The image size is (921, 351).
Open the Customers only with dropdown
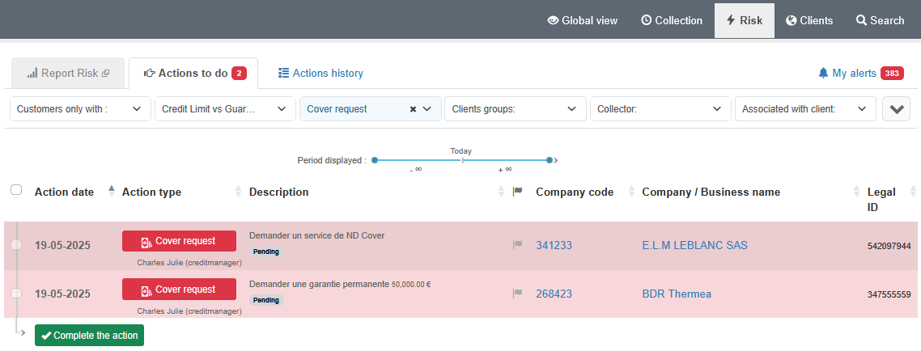pyautogui.click(x=80, y=109)
